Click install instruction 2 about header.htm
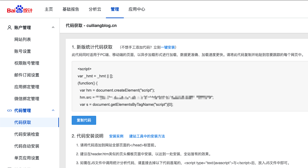The height and width of the screenshot is (168, 308). (144, 154)
